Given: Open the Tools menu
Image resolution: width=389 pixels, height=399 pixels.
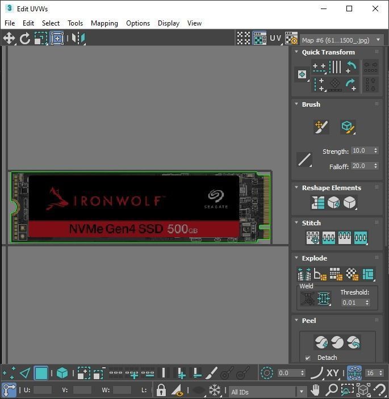Looking at the screenshot, I should click(75, 23).
